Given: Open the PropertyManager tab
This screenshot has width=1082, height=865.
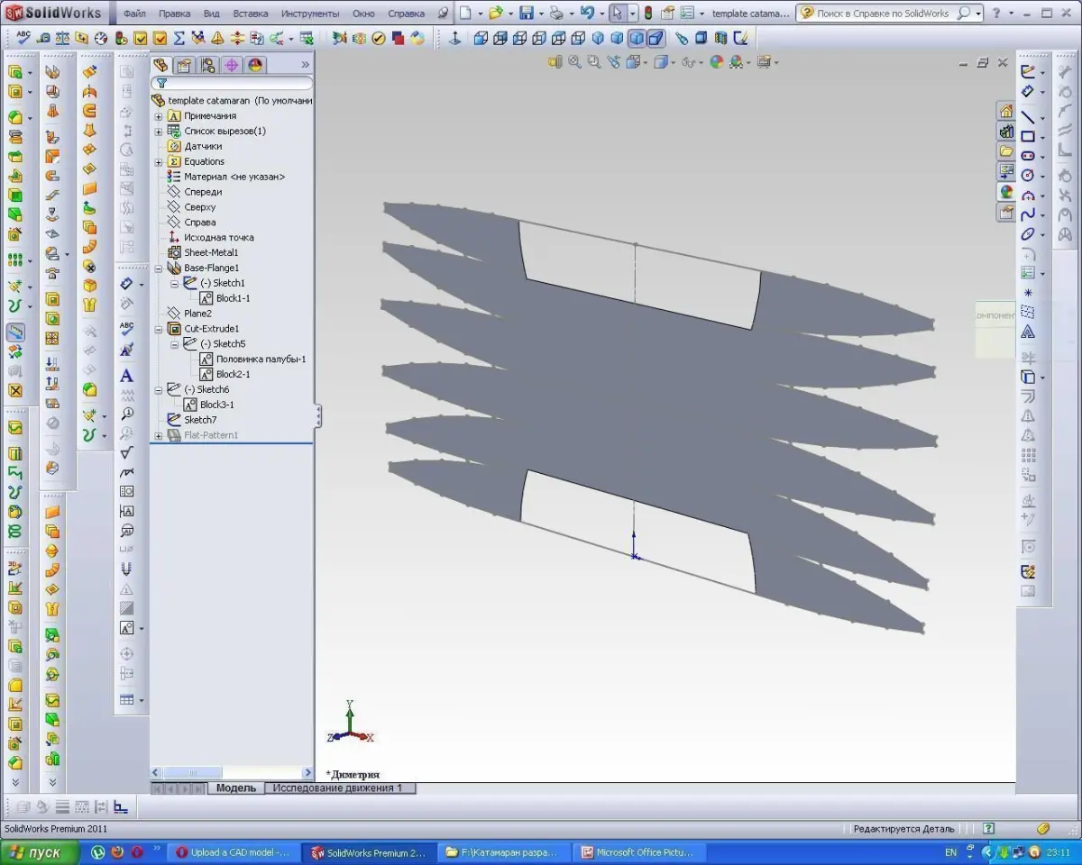Looking at the screenshot, I should pyautogui.click(x=185, y=65).
